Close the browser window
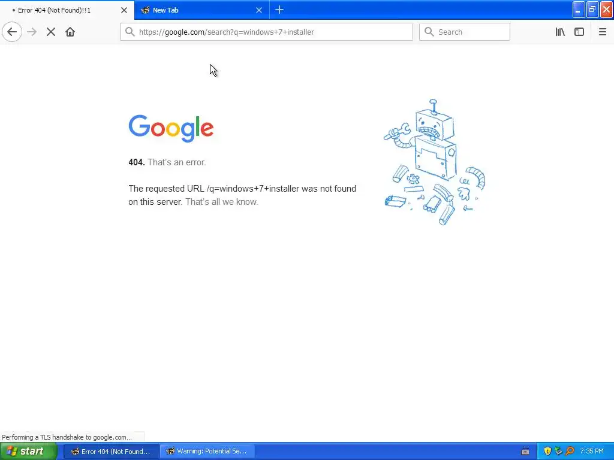Viewport: 614px width, 460px height. [x=607, y=10]
